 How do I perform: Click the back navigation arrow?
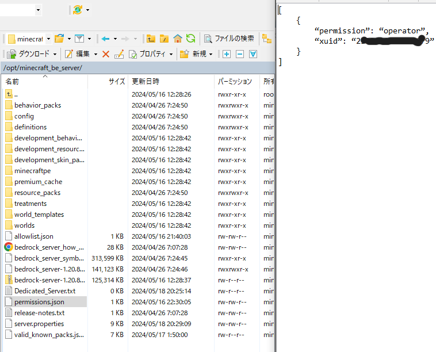tap(105, 39)
